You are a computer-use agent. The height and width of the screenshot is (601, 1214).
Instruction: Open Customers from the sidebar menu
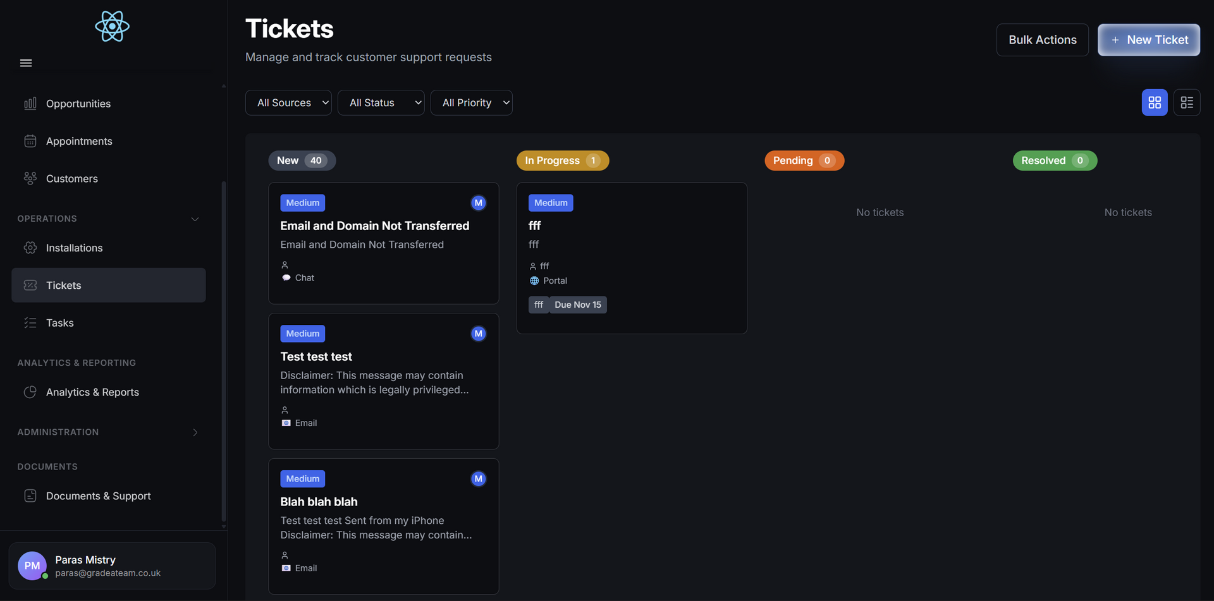(72, 179)
